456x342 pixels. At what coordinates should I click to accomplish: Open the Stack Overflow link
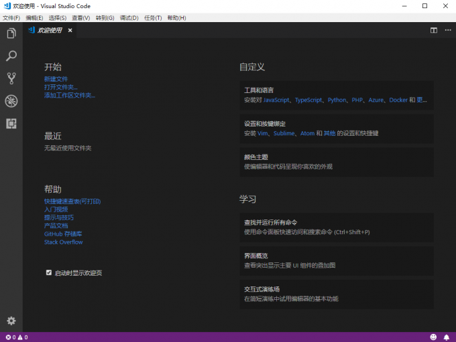64,242
